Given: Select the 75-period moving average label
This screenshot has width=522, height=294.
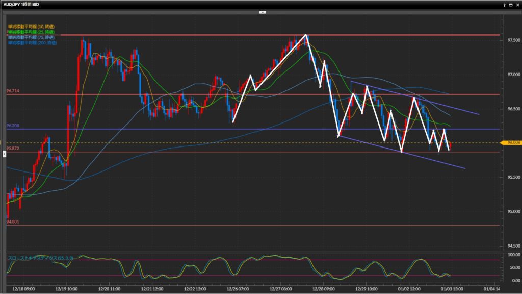Looking at the screenshot, I should pos(31,37).
